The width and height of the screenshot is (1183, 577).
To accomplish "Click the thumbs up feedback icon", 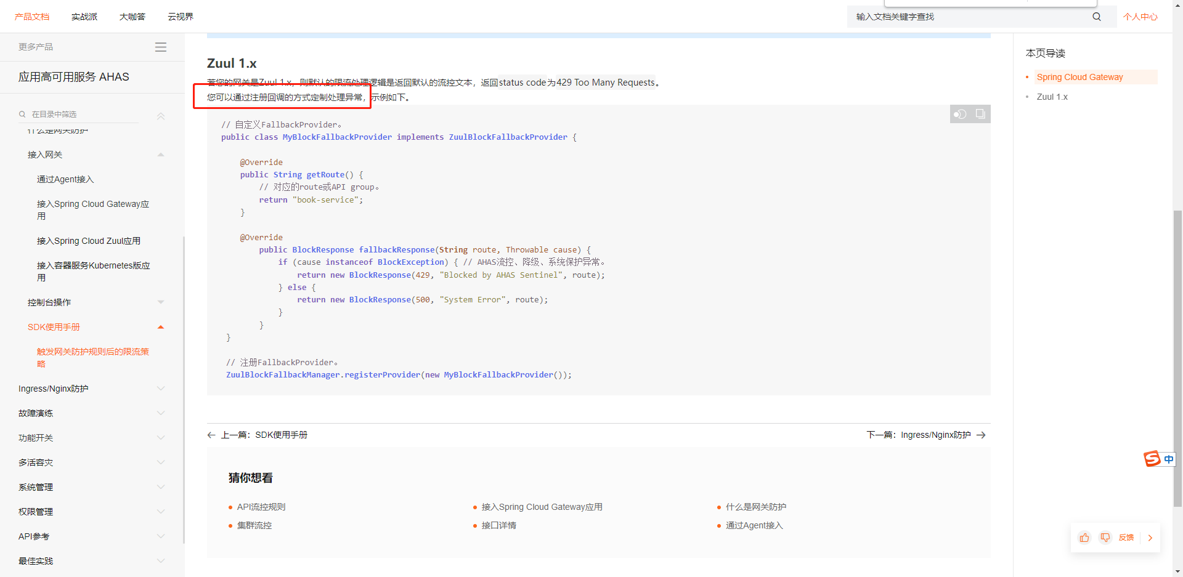I will 1084,538.
